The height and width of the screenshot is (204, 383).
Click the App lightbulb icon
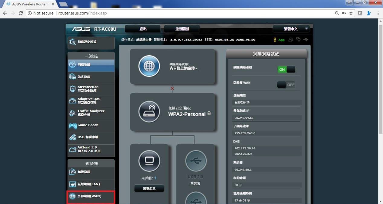(x=275, y=40)
